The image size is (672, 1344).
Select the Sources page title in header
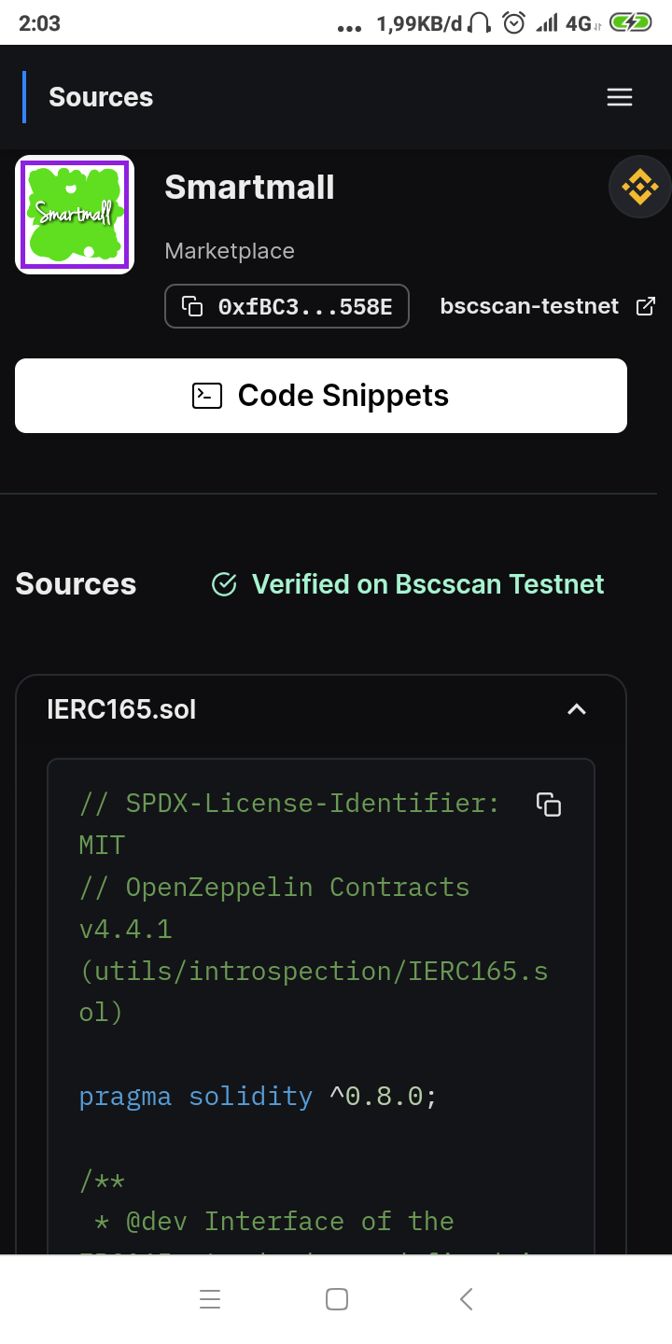[101, 97]
